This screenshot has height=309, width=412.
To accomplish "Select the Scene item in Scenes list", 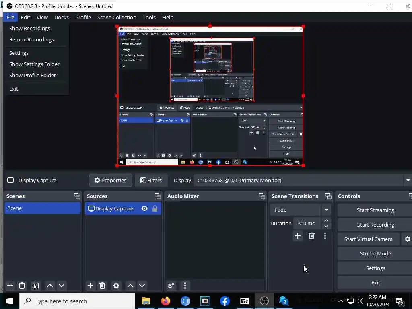I will pos(43,208).
